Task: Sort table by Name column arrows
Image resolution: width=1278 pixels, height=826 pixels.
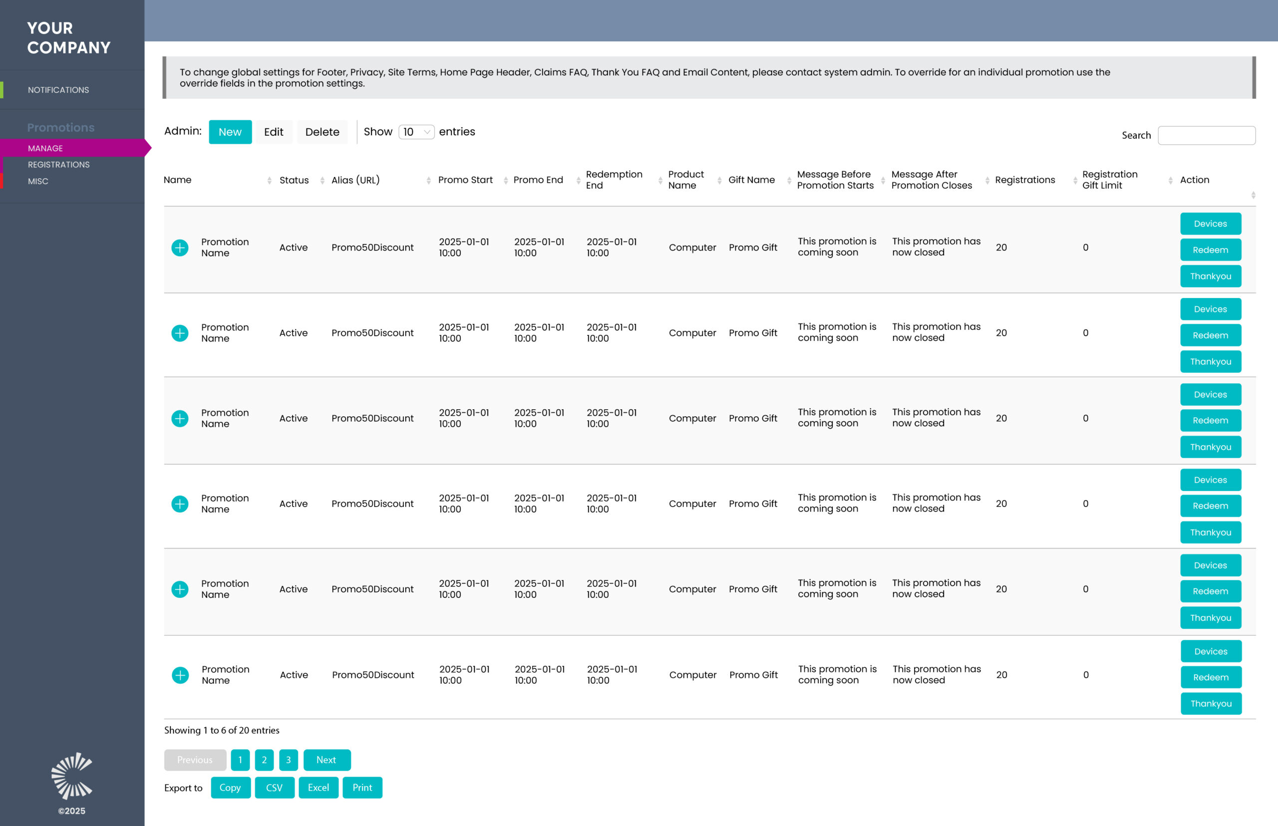Action: [x=270, y=181]
